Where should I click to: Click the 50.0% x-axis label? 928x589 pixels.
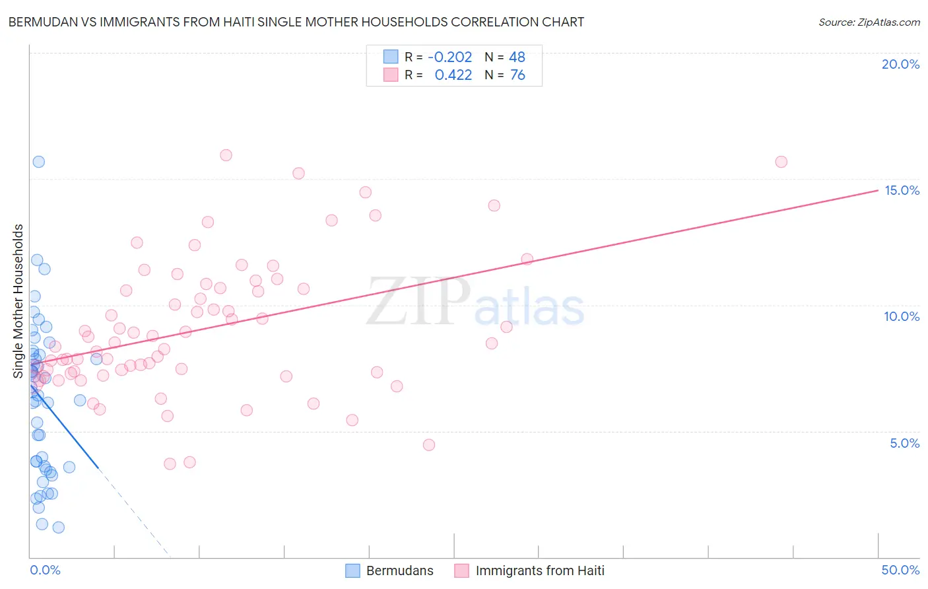[900, 570]
